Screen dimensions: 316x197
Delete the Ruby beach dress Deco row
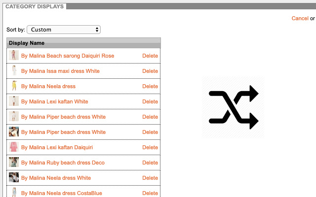coord(150,163)
